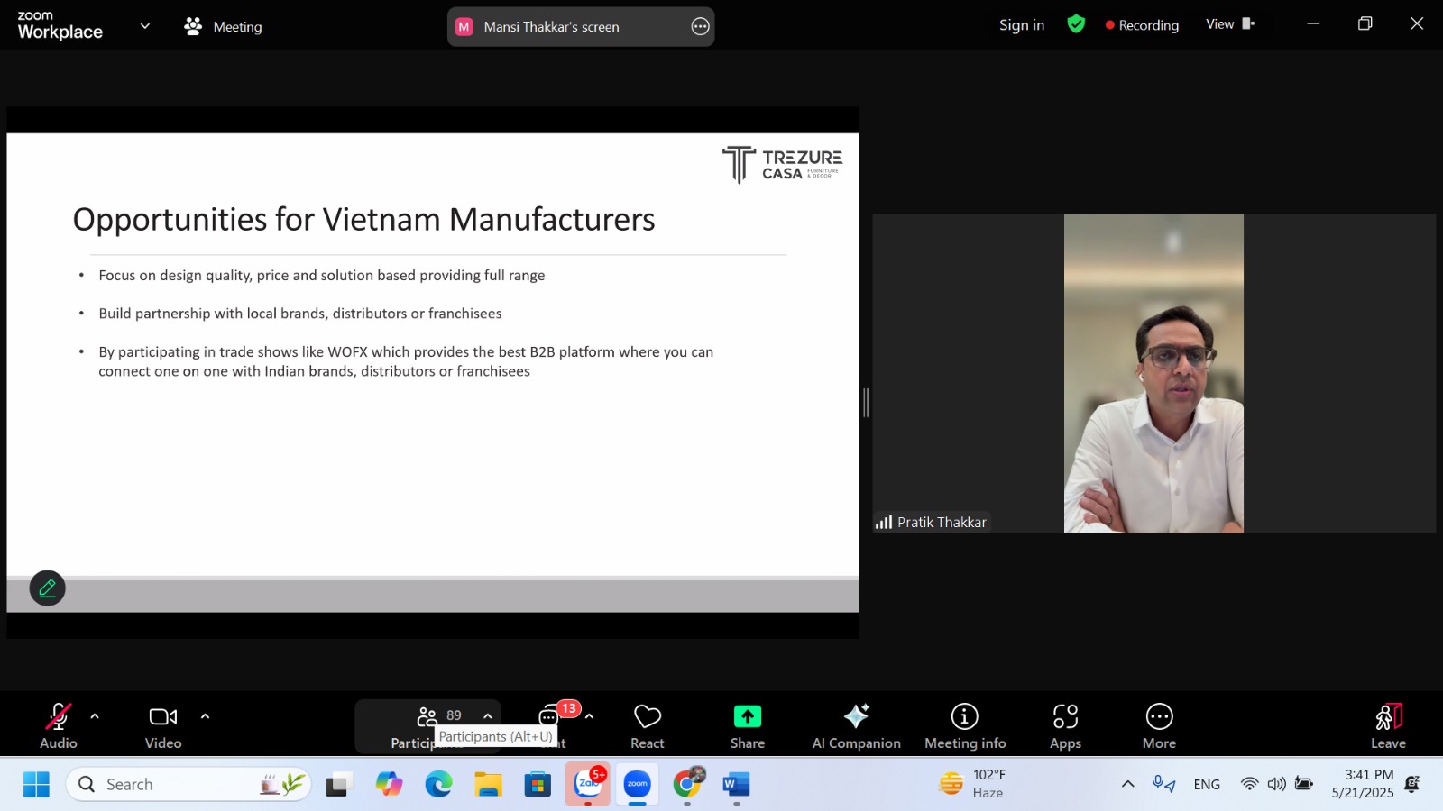
Task: Click the panel divider handle beside slide
Action: [x=866, y=402]
